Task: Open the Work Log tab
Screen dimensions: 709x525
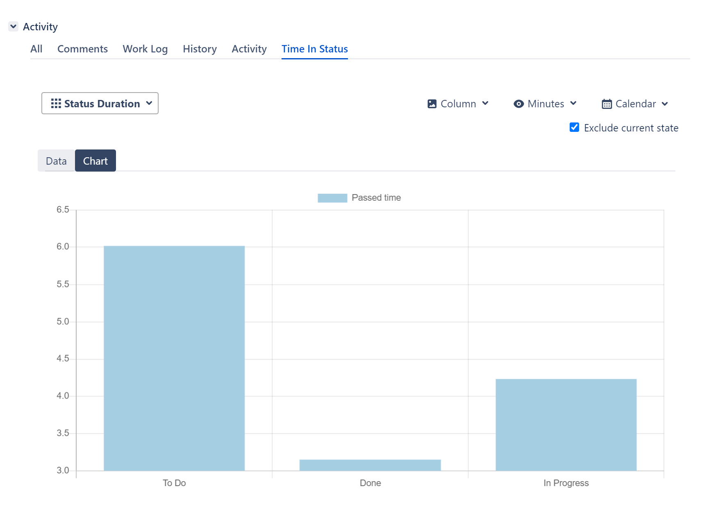Action: pos(145,49)
